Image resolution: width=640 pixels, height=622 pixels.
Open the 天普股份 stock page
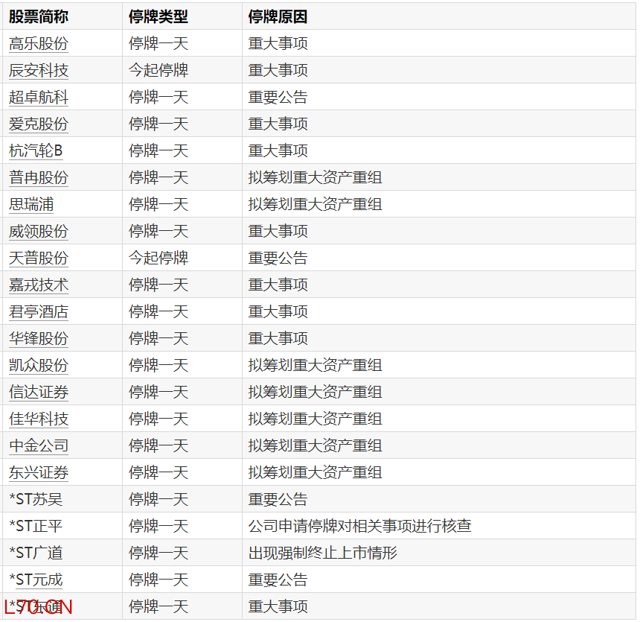pos(39,258)
